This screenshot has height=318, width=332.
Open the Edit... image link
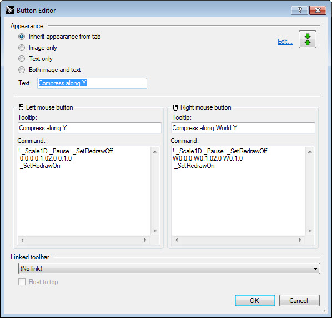(x=285, y=42)
